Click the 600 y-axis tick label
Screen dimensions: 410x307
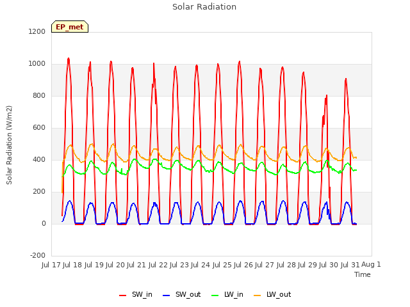click(x=39, y=128)
